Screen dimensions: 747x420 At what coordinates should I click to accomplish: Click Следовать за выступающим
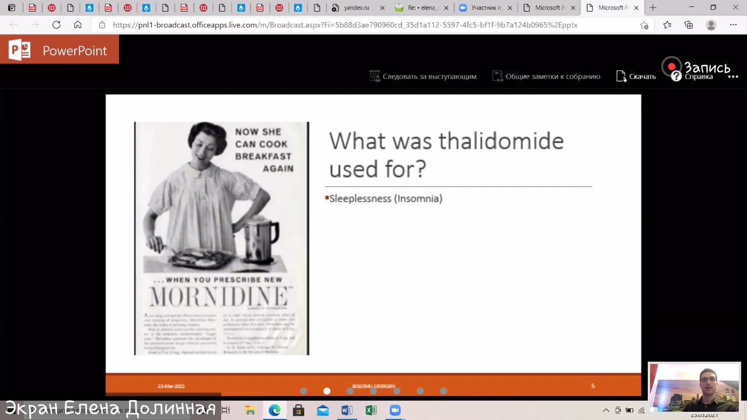[x=423, y=76]
